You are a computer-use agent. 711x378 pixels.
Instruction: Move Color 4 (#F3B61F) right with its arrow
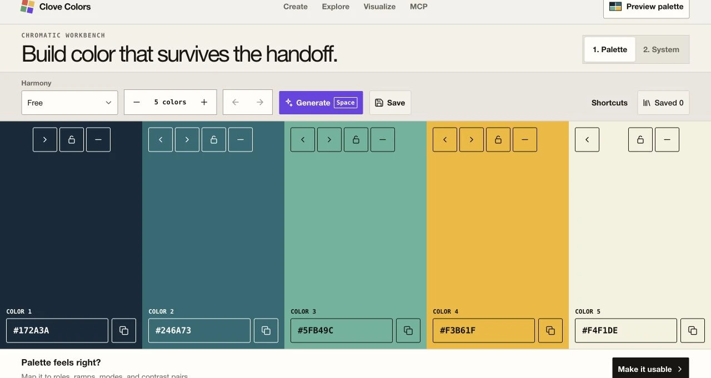472,140
